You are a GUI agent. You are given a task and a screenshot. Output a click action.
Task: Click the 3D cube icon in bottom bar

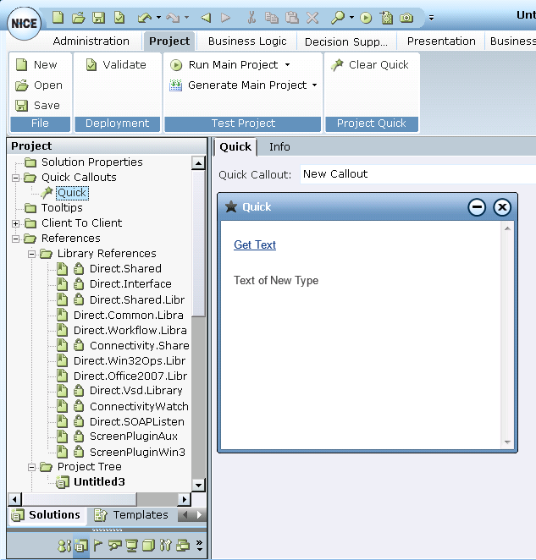click(148, 546)
